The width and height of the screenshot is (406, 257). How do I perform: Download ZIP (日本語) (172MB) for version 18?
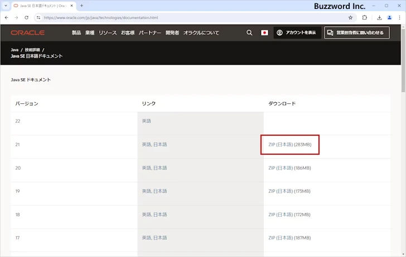[289, 215]
